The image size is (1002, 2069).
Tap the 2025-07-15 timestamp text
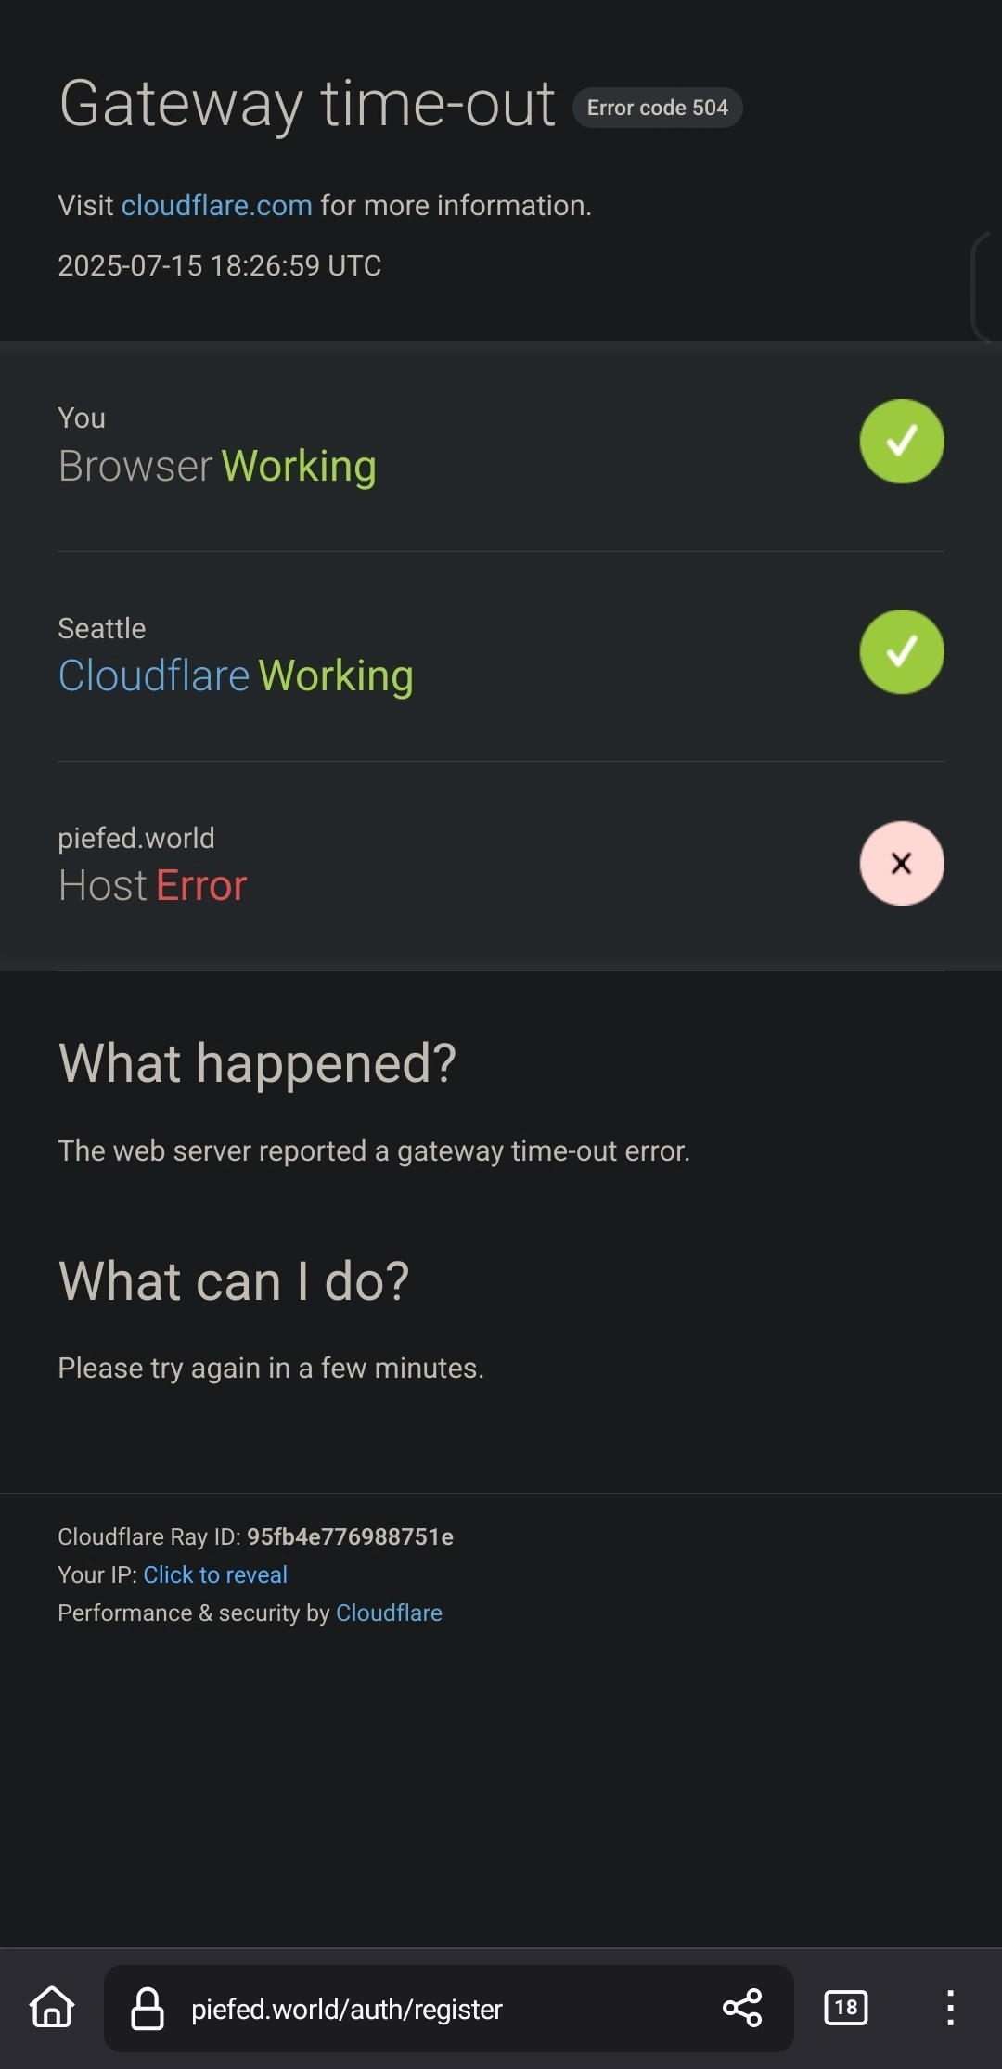point(220,265)
